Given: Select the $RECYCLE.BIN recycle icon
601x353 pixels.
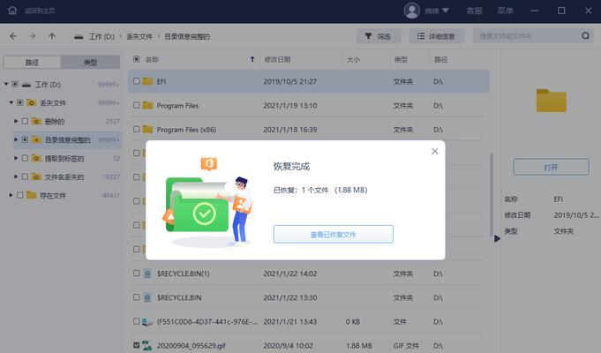Looking at the screenshot, I should click(147, 297).
